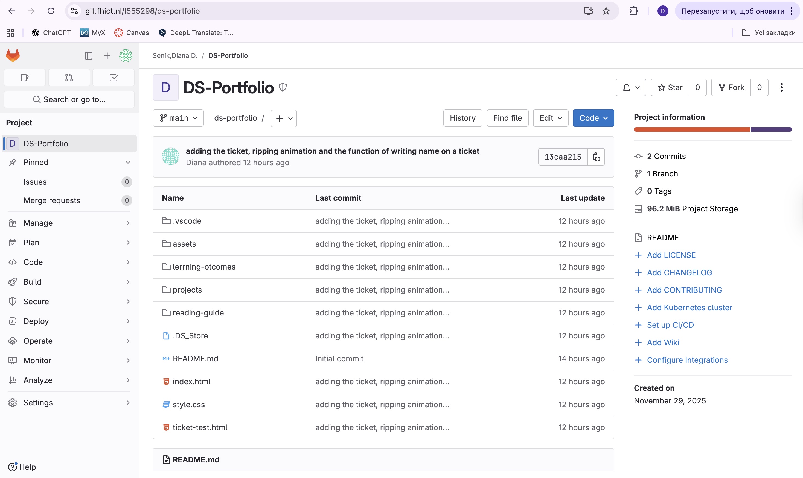Image resolution: width=803 pixels, height=478 pixels.
Task: Click the create new plus icon in sidebar
Action: click(107, 56)
